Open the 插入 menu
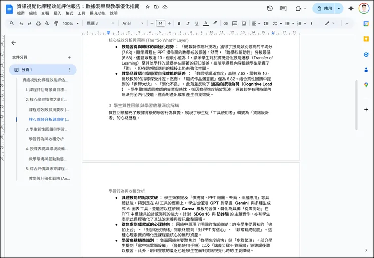The height and width of the screenshot is (258, 374). pyautogui.click(x=57, y=13)
